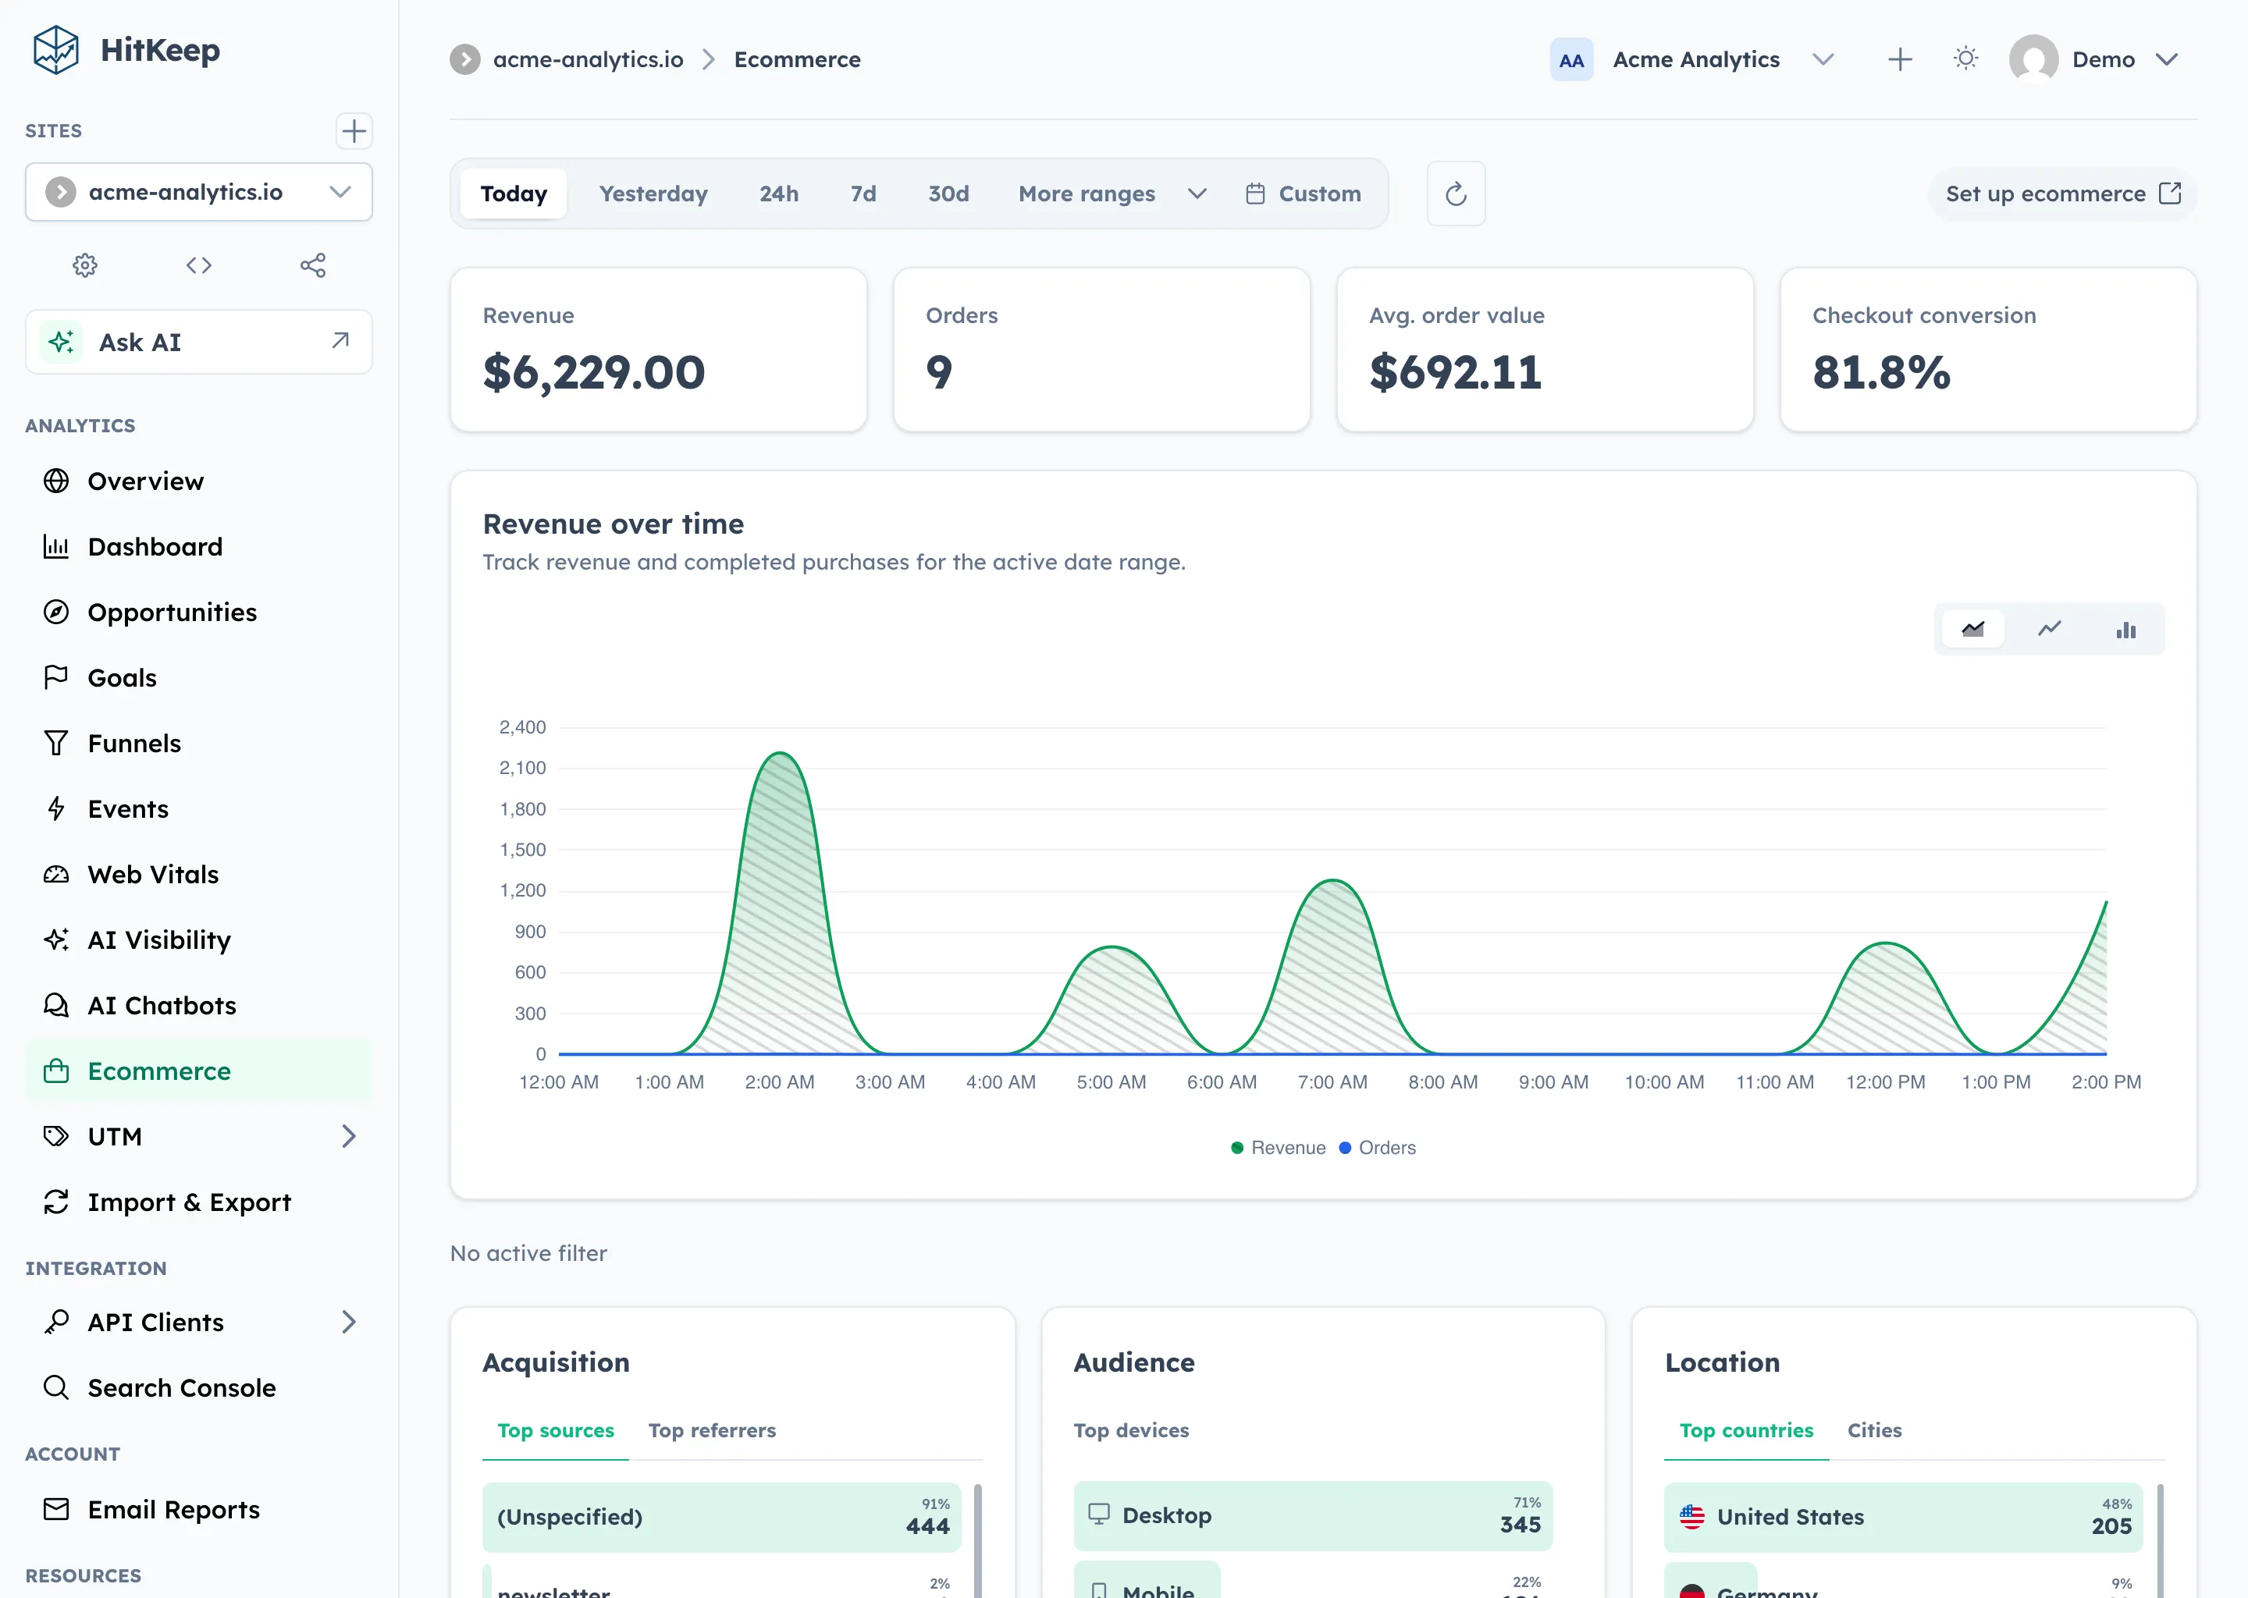Open More ranges dropdown

point(1112,194)
